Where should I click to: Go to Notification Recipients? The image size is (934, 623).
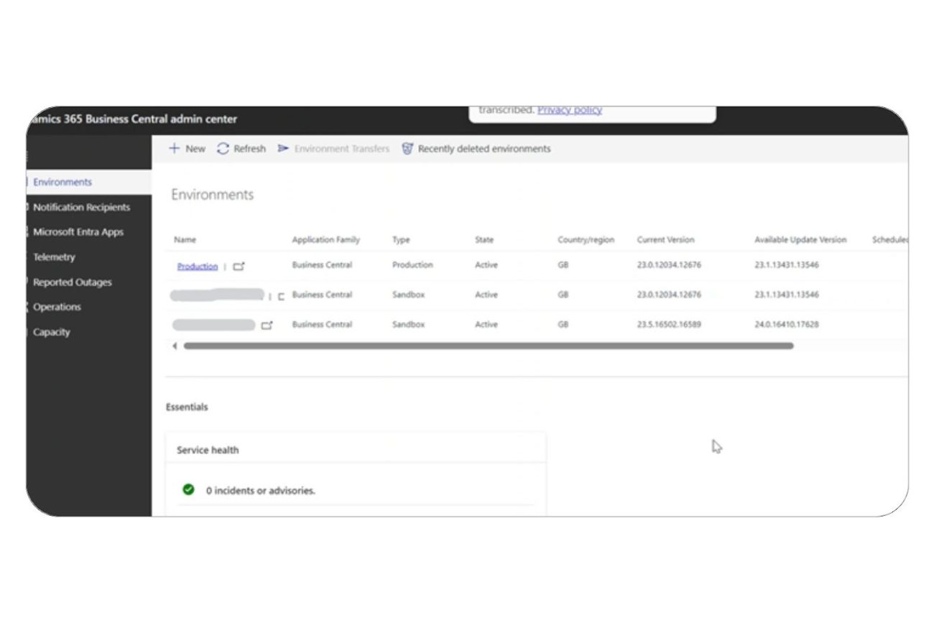81,207
